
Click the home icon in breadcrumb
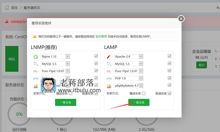7,8
